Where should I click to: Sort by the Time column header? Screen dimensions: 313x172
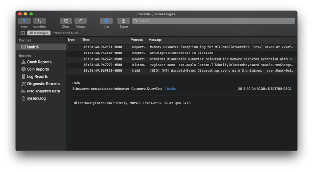tap(85, 40)
